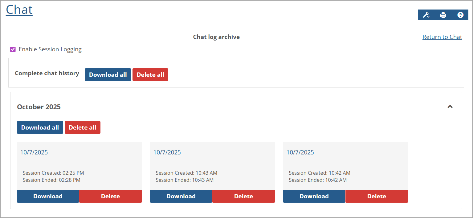This screenshot has height=218, width=473.
Task: Open the tools wrench menu
Action: pyautogui.click(x=425, y=14)
